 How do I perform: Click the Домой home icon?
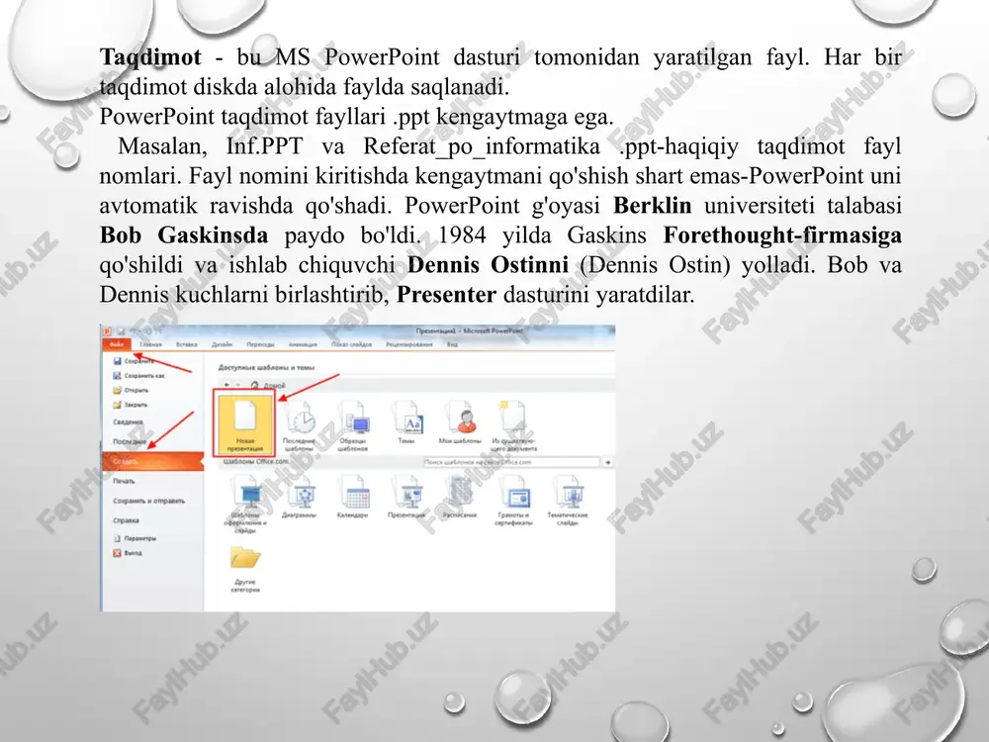[255, 385]
